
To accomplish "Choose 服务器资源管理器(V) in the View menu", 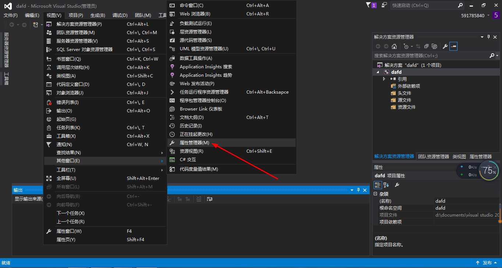I will 105,41.
